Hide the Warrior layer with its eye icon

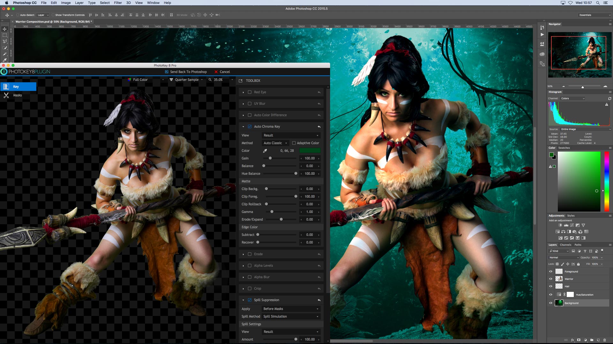pos(551,279)
